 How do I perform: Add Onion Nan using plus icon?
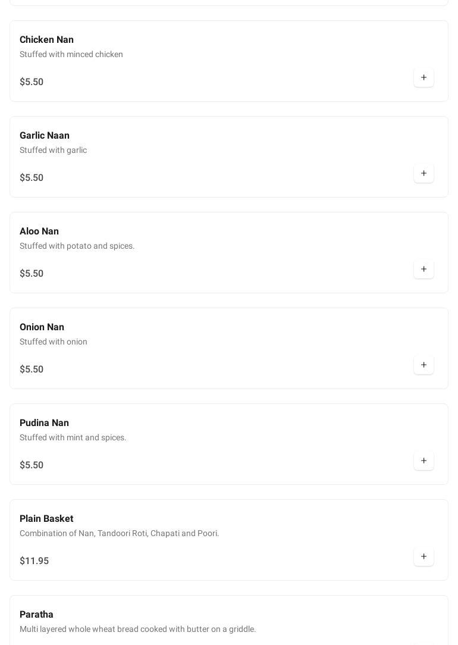424,365
